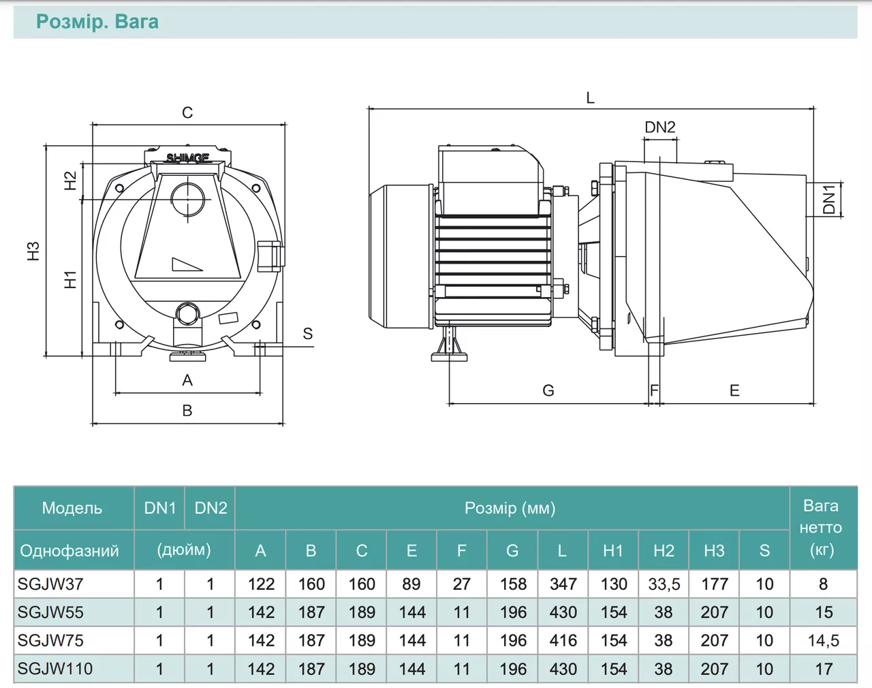Select the SGJW75 model cell
This screenshot has width=872, height=688.
click(x=50, y=641)
